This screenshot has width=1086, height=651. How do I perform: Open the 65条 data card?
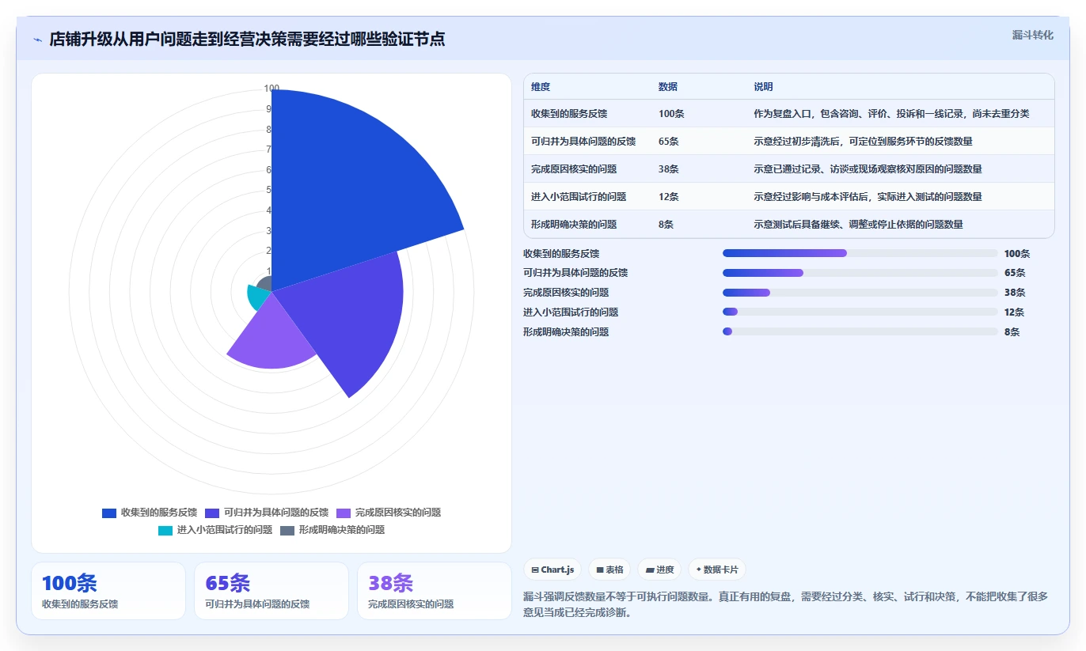coord(271,591)
